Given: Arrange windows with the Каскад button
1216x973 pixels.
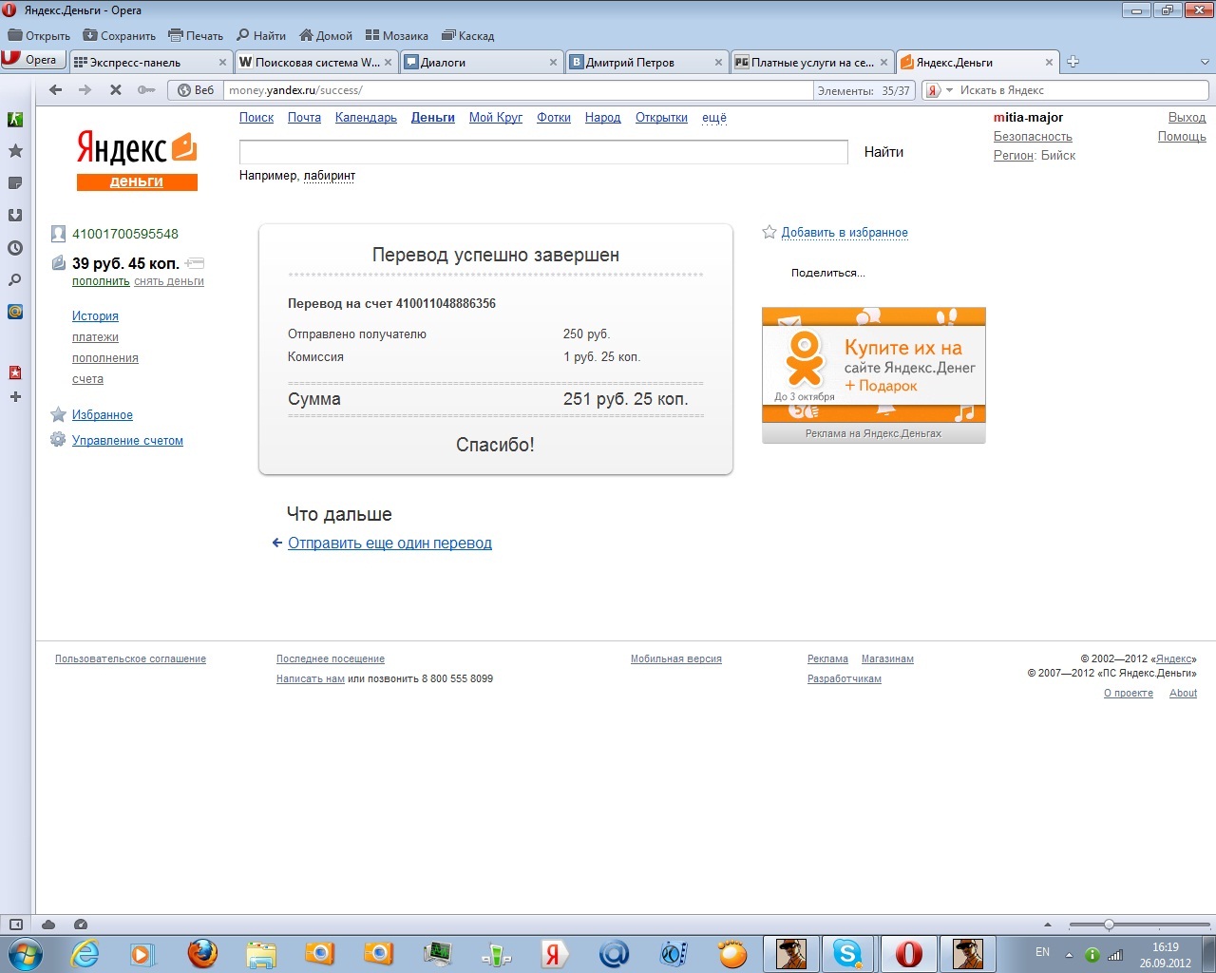Looking at the screenshot, I should click(x=468, y=36).
